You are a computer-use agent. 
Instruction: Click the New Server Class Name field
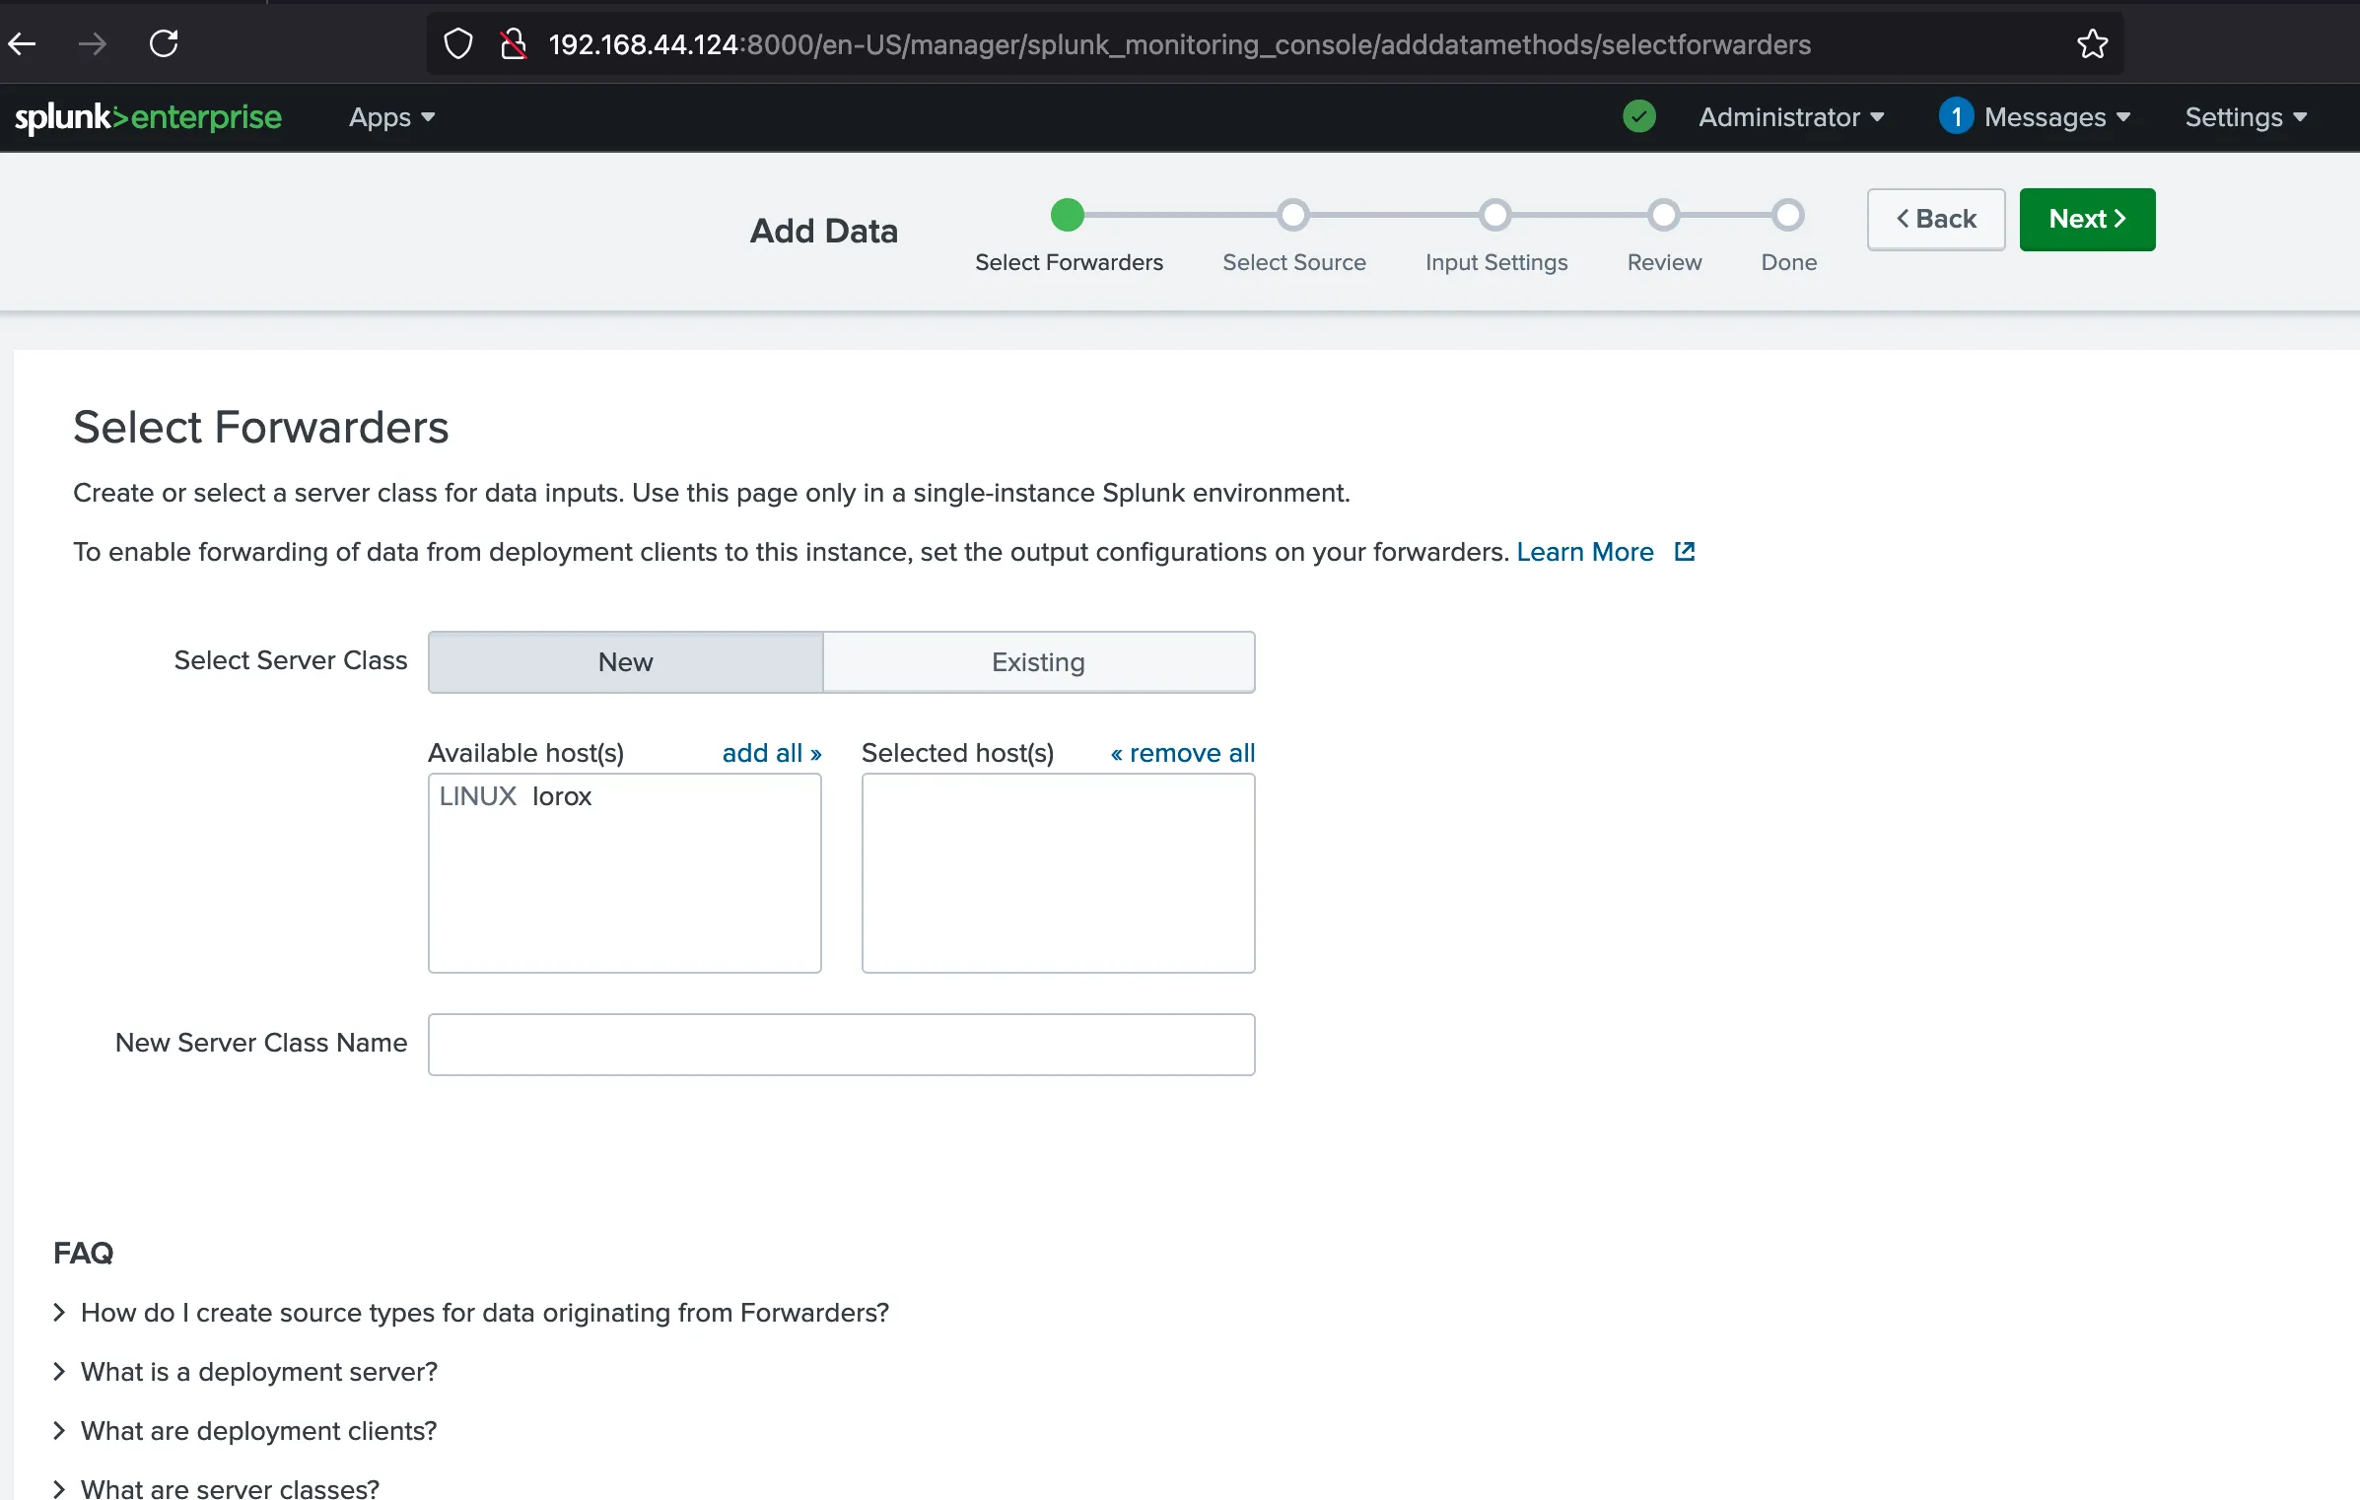[841, 1045]
